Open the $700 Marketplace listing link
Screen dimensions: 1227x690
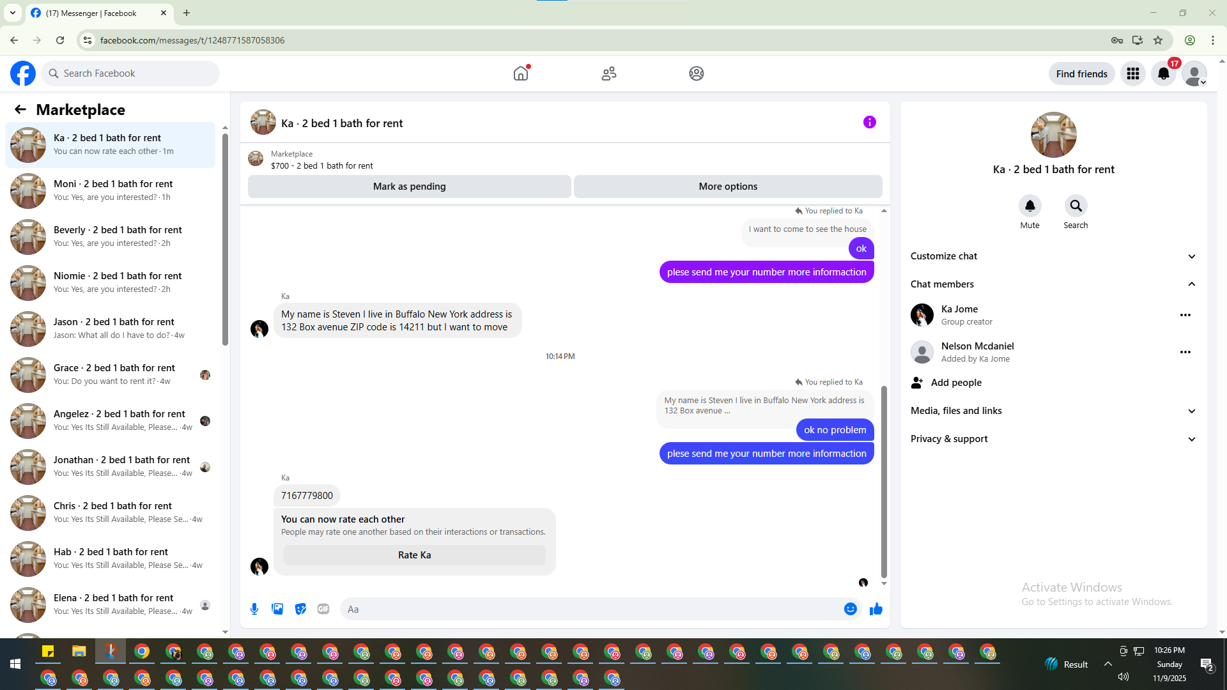[x=321, y=165]
